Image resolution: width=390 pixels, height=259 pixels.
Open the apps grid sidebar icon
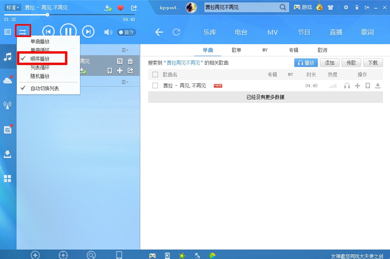pyautogui.click(x=7, y=179)
